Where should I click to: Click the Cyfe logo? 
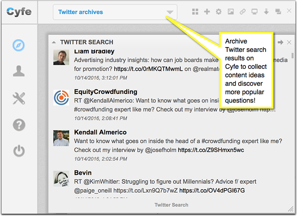click(19, 12)
